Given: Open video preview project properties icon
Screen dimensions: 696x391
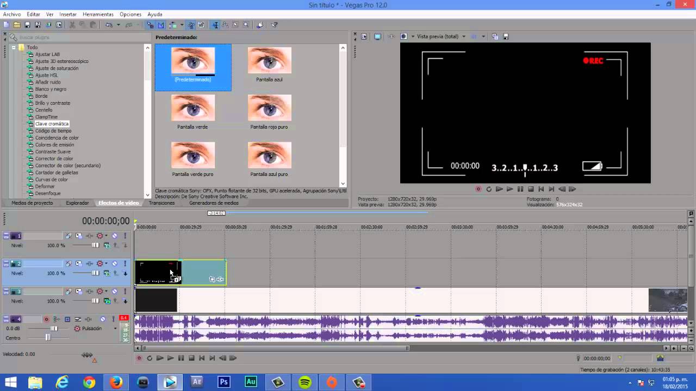Looking at the screenshot, I should [x=364, y=36].
